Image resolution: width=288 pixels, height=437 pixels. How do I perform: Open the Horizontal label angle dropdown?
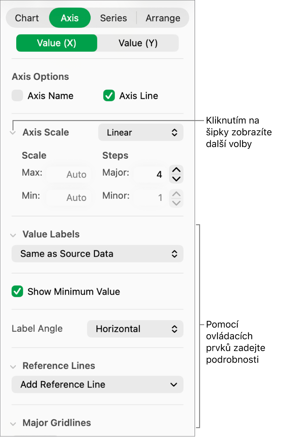coord(135,329)
